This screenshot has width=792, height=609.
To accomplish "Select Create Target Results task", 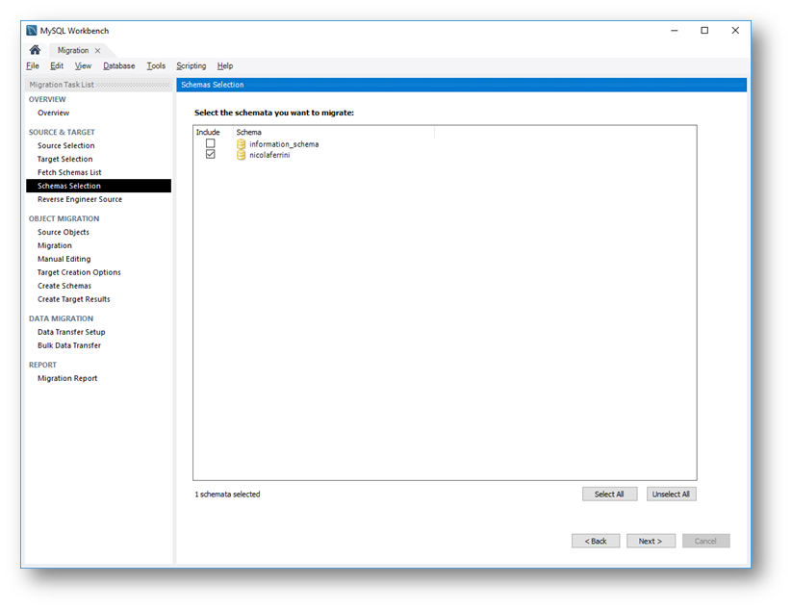I will click(x=74, y=299).
